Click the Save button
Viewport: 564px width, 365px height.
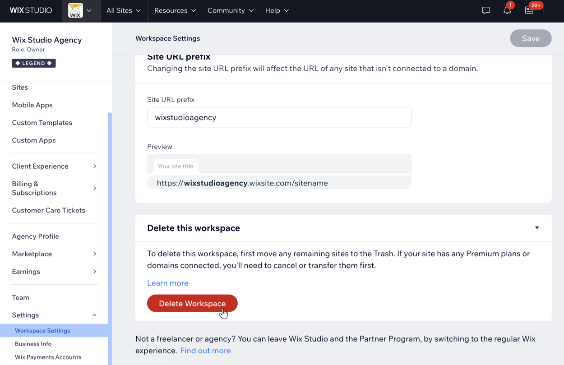(531, 38)
